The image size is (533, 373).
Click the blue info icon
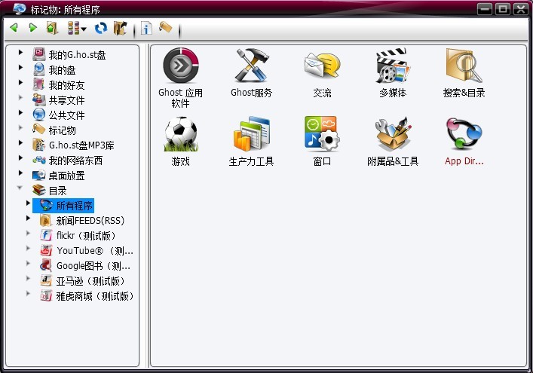tap(146, 29)
